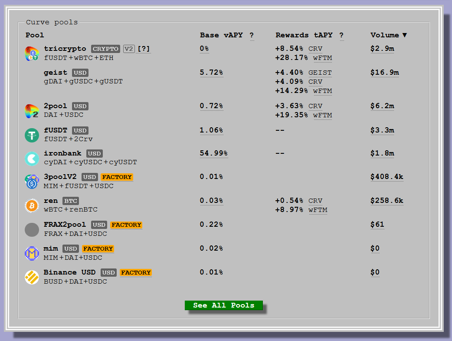Click 3poolV2 volume $408.4k
The height and width of the screenshot is (341, 452).
(387, 177)
